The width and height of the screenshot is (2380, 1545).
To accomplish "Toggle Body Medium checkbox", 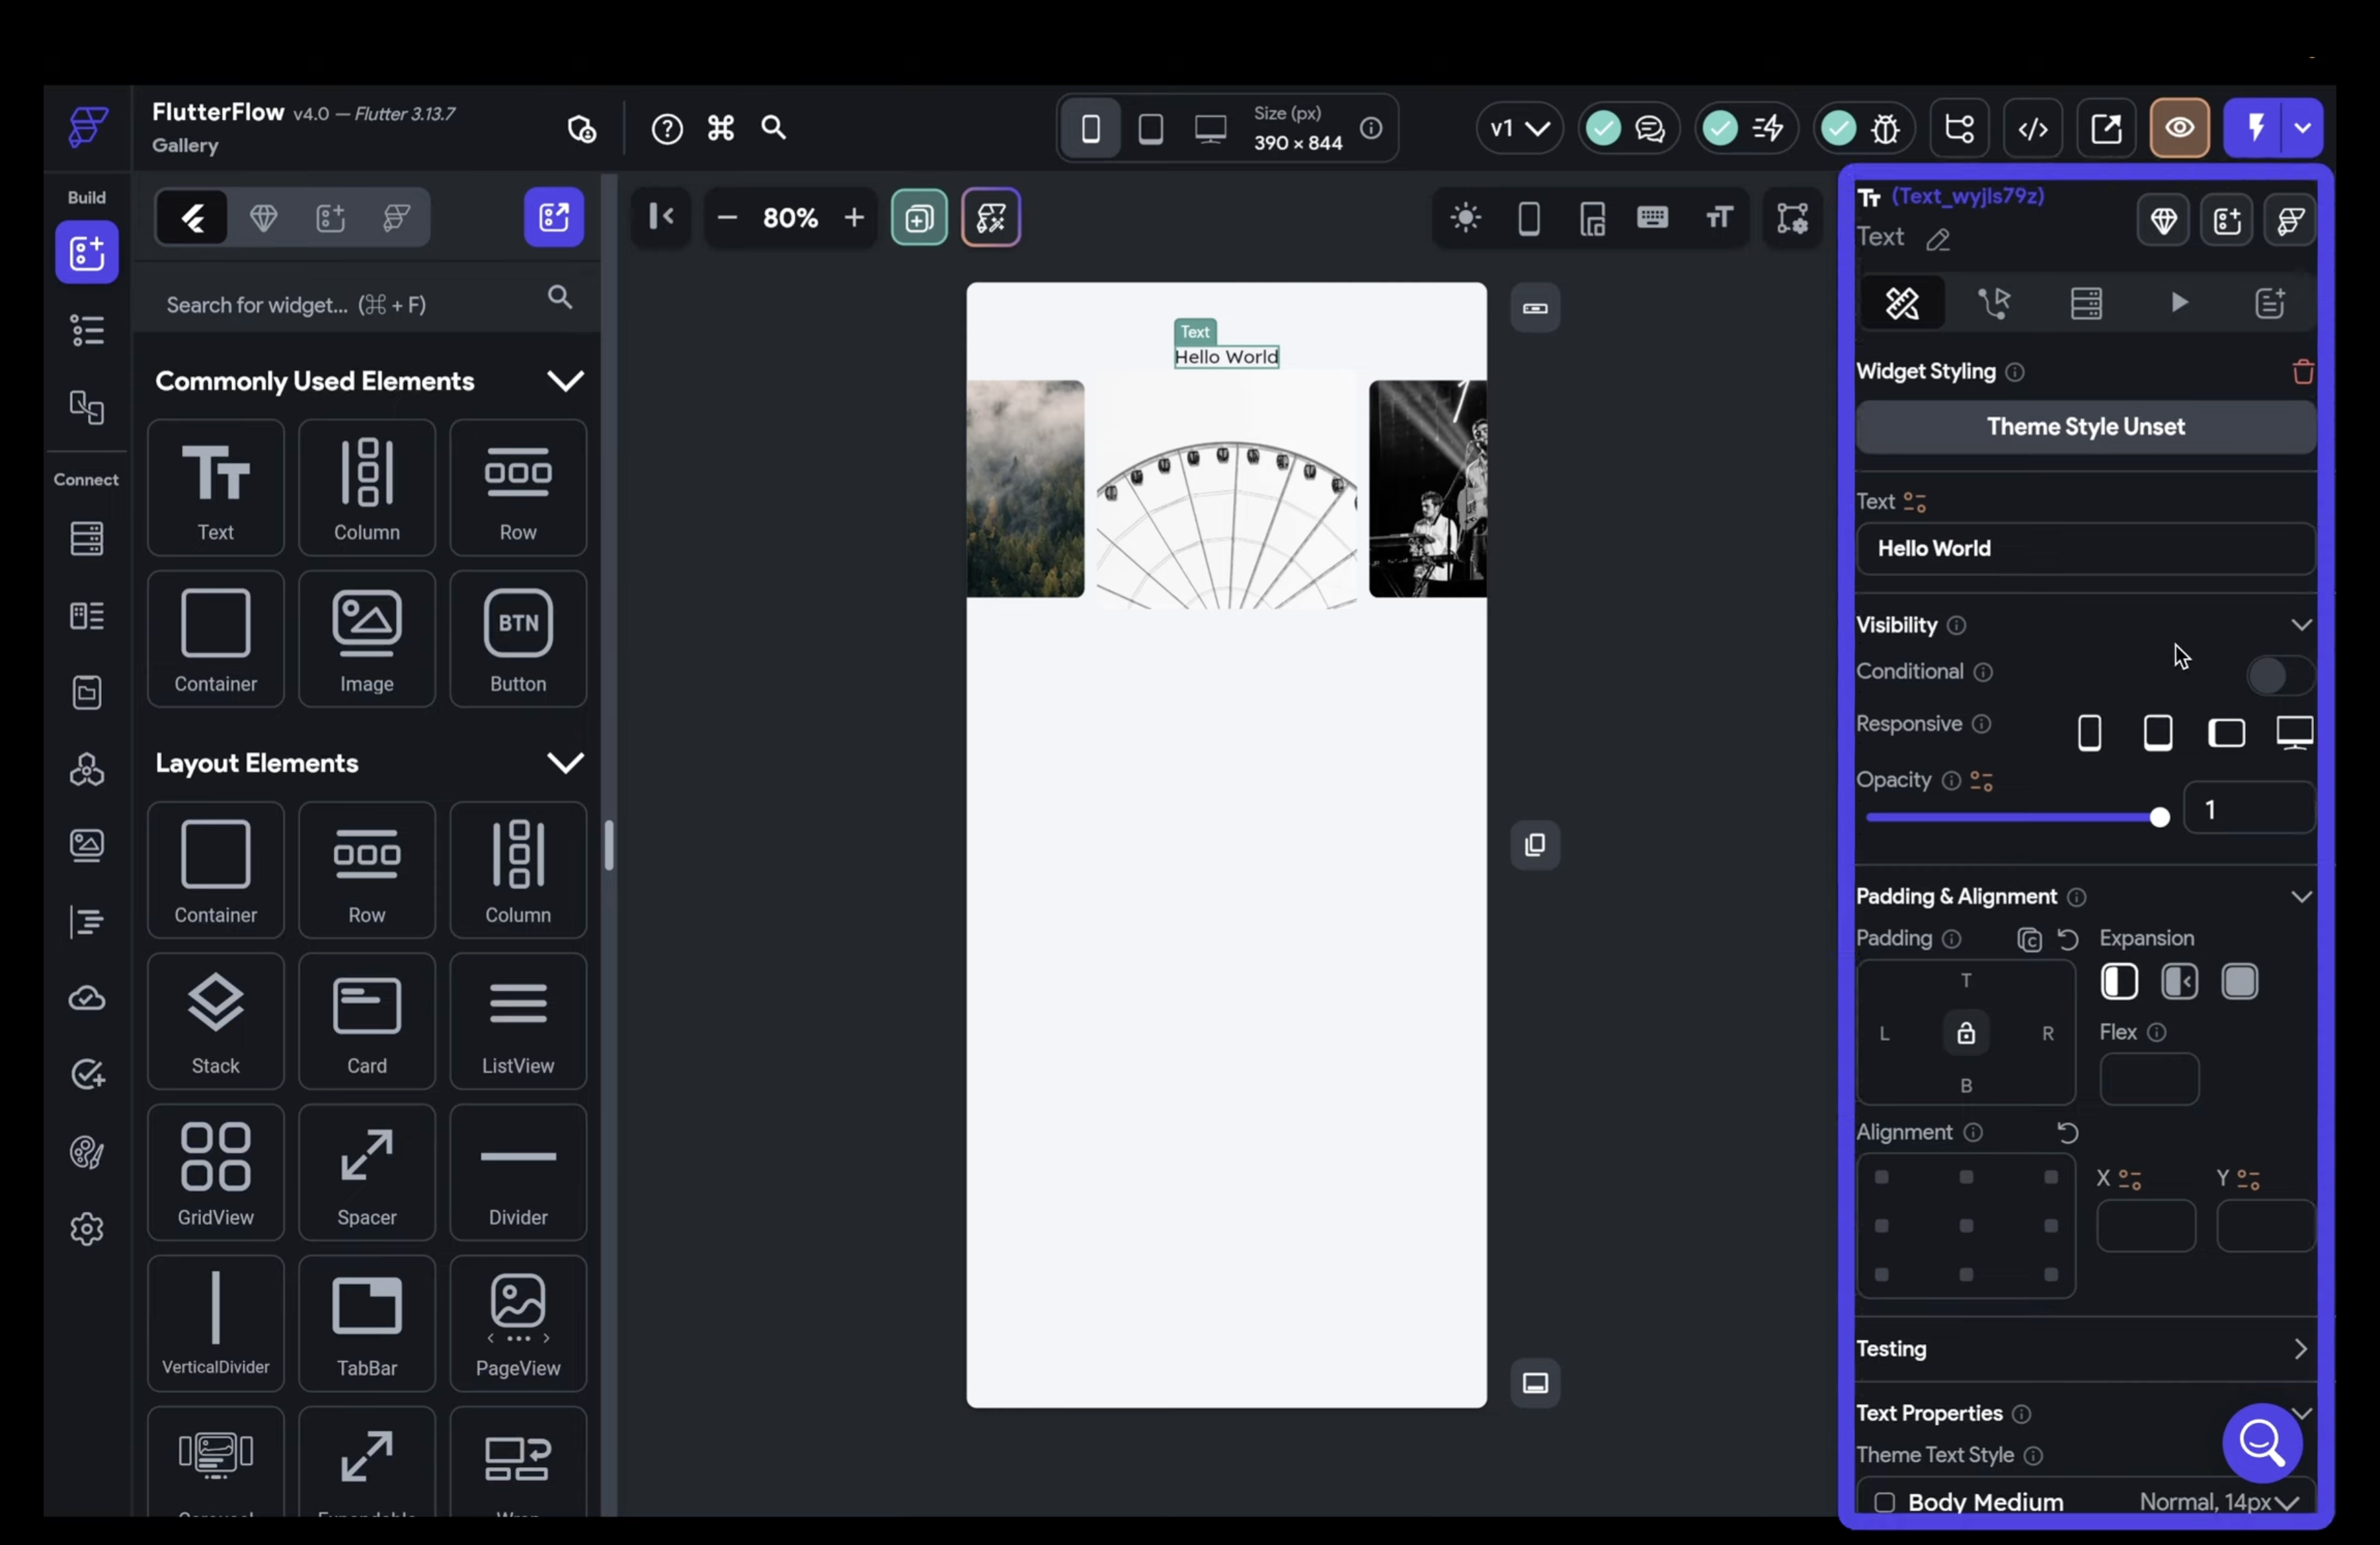I will click(x=1884, y=1501).
